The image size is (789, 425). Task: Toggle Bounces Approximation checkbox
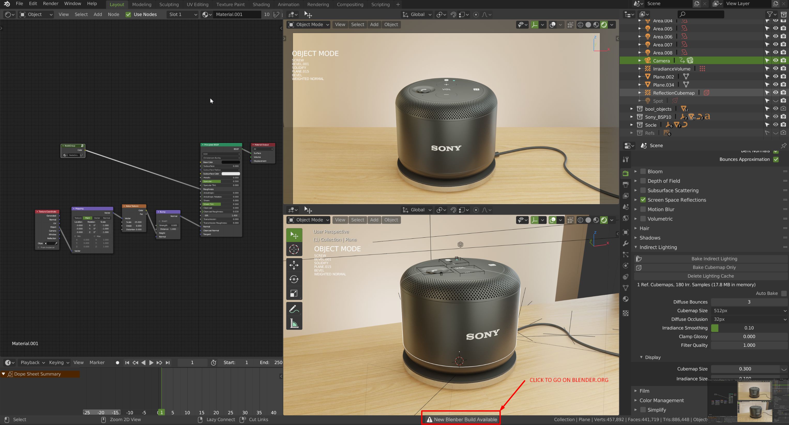(776, 159)
